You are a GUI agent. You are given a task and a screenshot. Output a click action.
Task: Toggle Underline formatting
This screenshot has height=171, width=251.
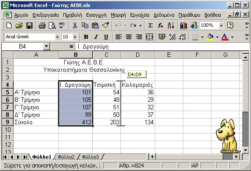coord(106,37)
